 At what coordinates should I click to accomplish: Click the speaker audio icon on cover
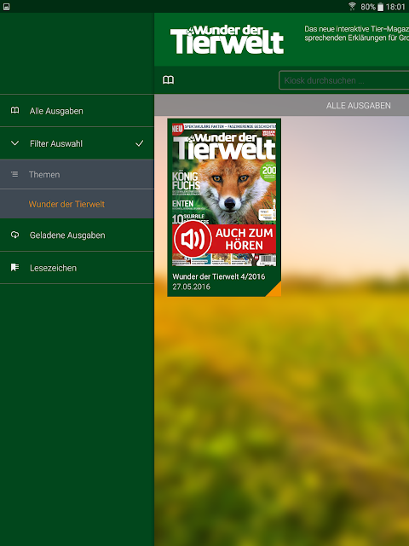click(193, 239)
